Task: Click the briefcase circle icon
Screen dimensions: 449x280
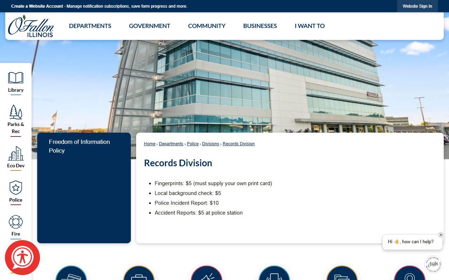Action: (139, 273)
